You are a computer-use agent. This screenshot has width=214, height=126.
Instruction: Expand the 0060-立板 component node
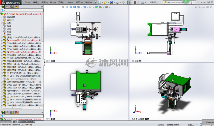point(2,52)
